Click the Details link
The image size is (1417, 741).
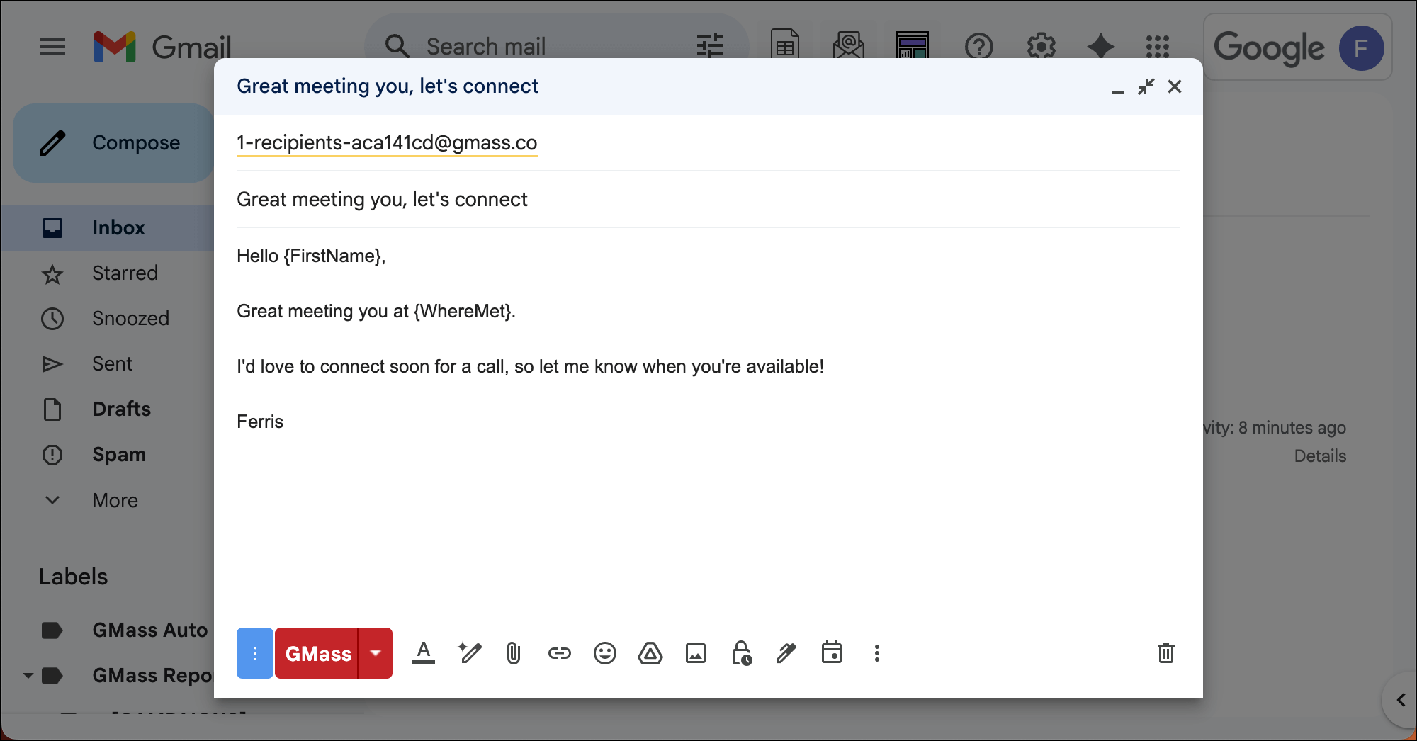(x=1319, y=456)
